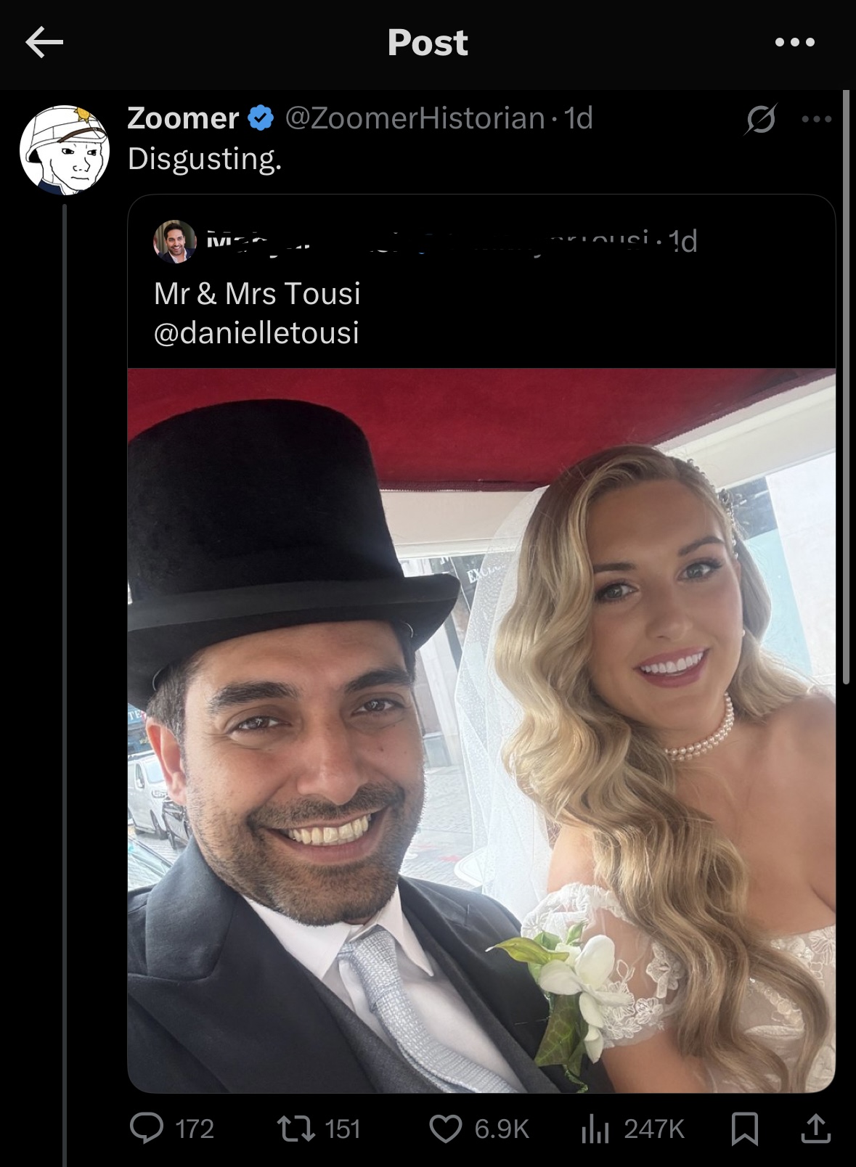Click the Zoomer display name
The height and width of the screenshot is (1167, 856).
pyautogui.click(x=183, y=118)
